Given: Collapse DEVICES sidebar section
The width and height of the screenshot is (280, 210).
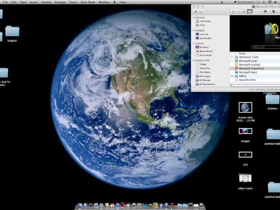Looking at the screenshot, I should pos(194,17).
